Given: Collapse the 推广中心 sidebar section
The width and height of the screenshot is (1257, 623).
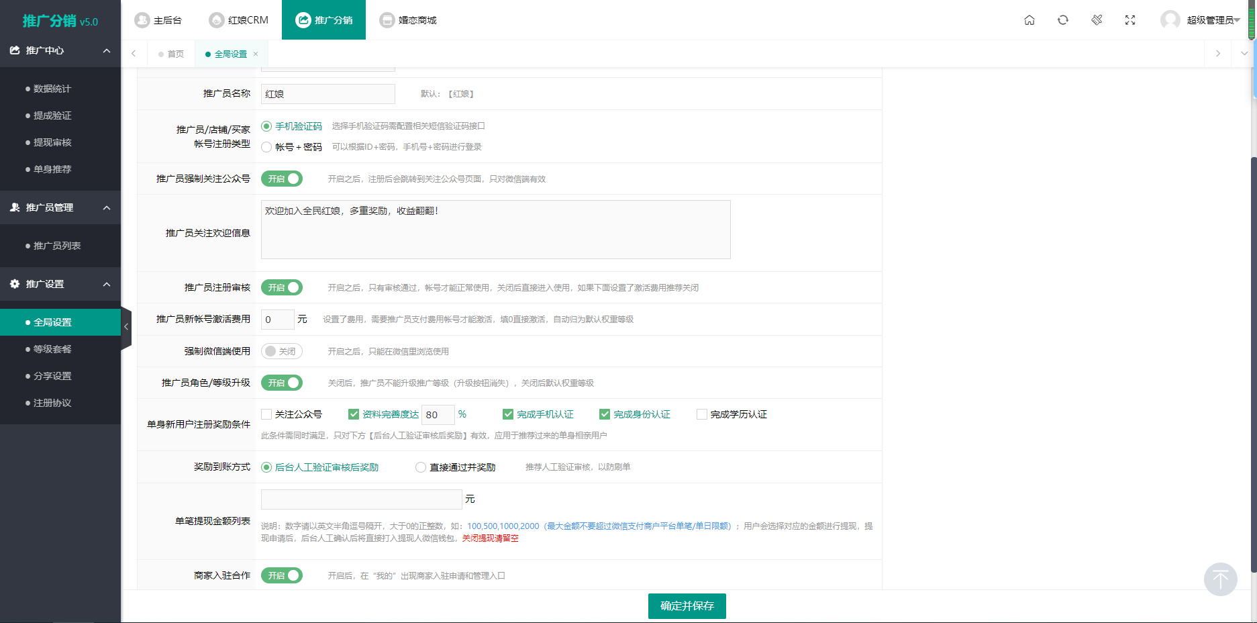Looking at the screenshot, I should [x=107, y=51].
